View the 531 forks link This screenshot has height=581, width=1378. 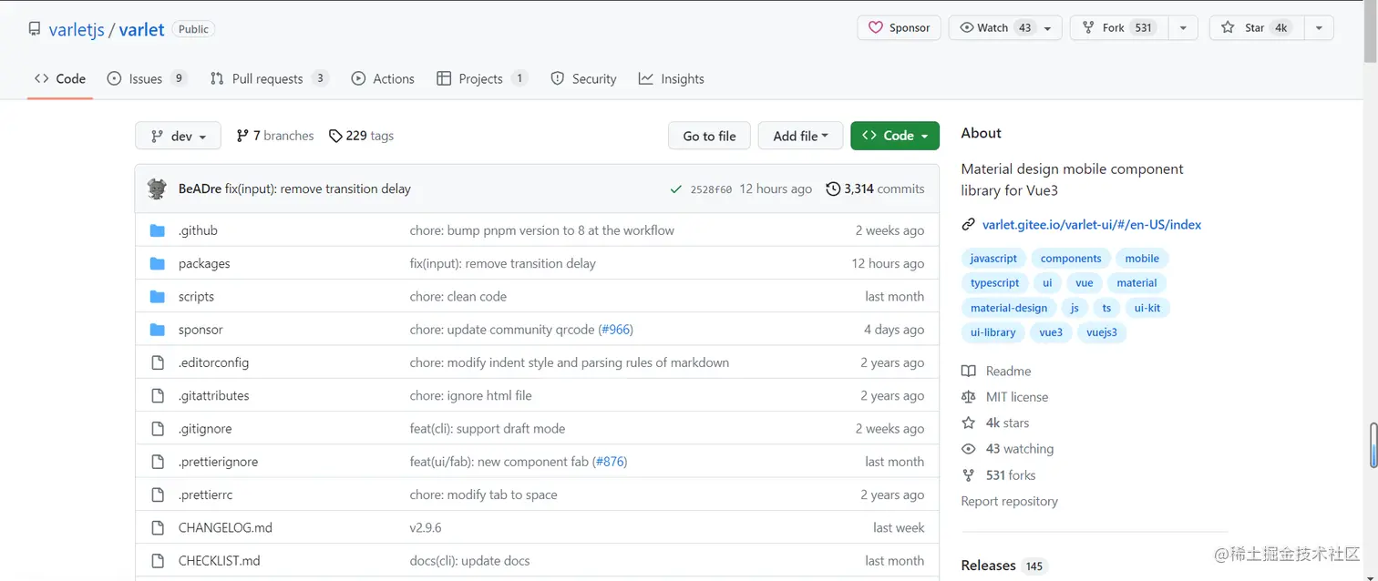pyautogui.click(x=998, y=475)
